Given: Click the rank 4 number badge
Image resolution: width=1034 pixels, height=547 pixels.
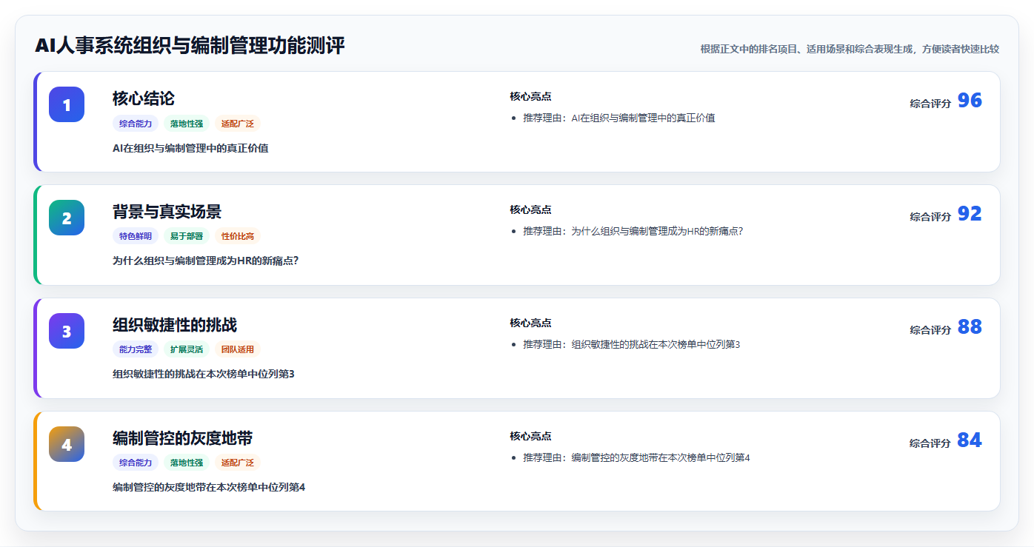Looking at the screenshot, I should (67, 444).
